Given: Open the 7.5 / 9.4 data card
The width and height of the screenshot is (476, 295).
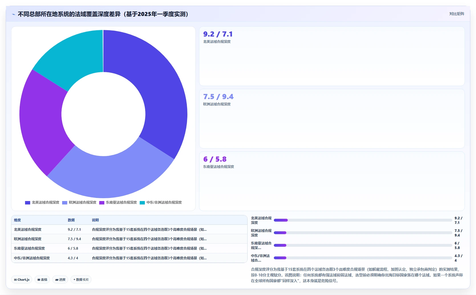Looking at the screenshot, I should (x=332, y=119).
